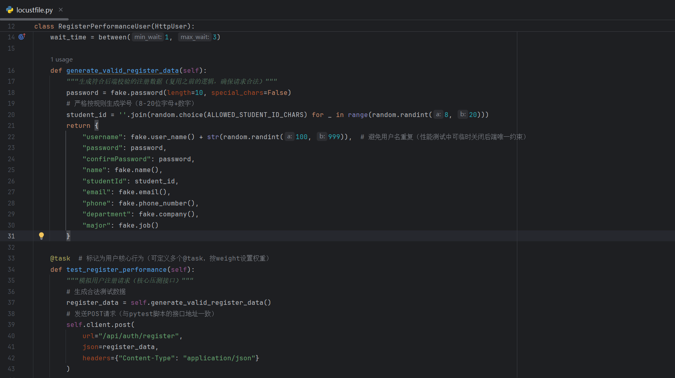
Task: Click the Python file icon on the tab
Action: [10, 10]
